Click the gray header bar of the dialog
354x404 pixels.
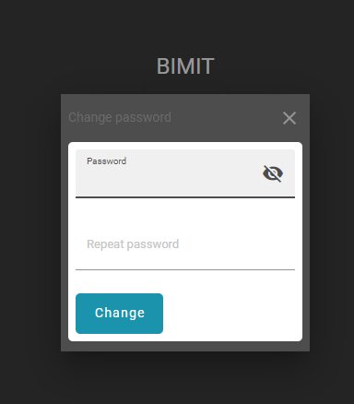tap(185, 118)
